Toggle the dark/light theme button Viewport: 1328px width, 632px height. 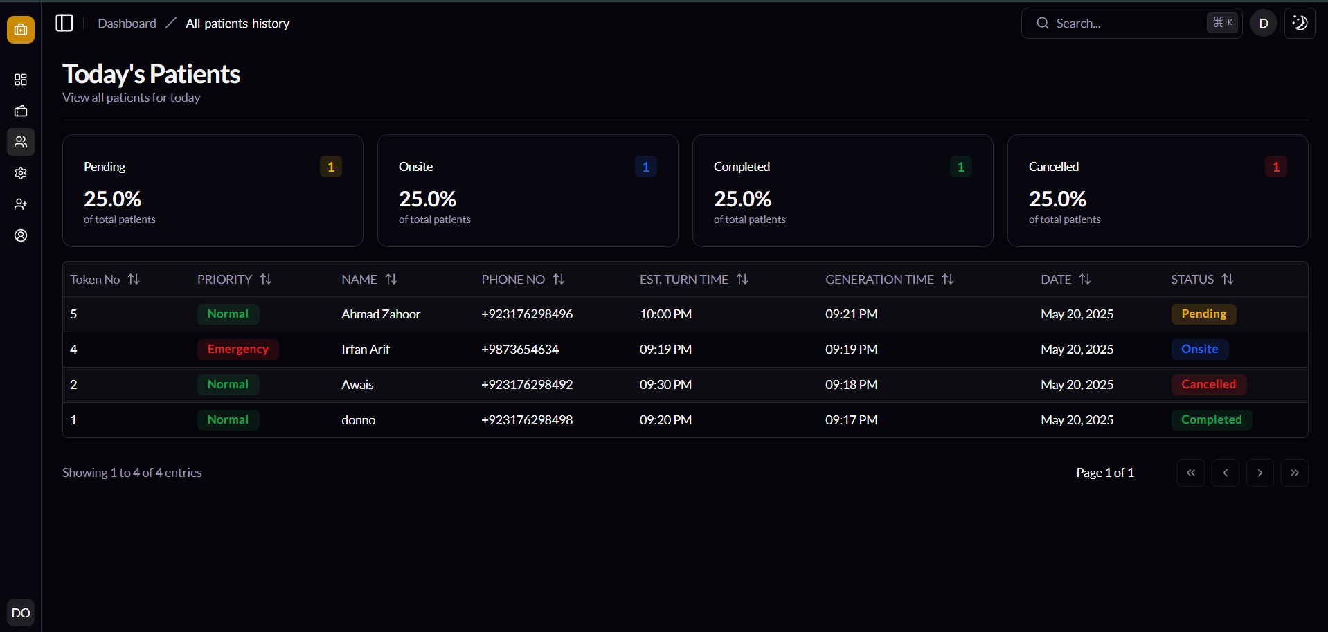coord(1300,23)
